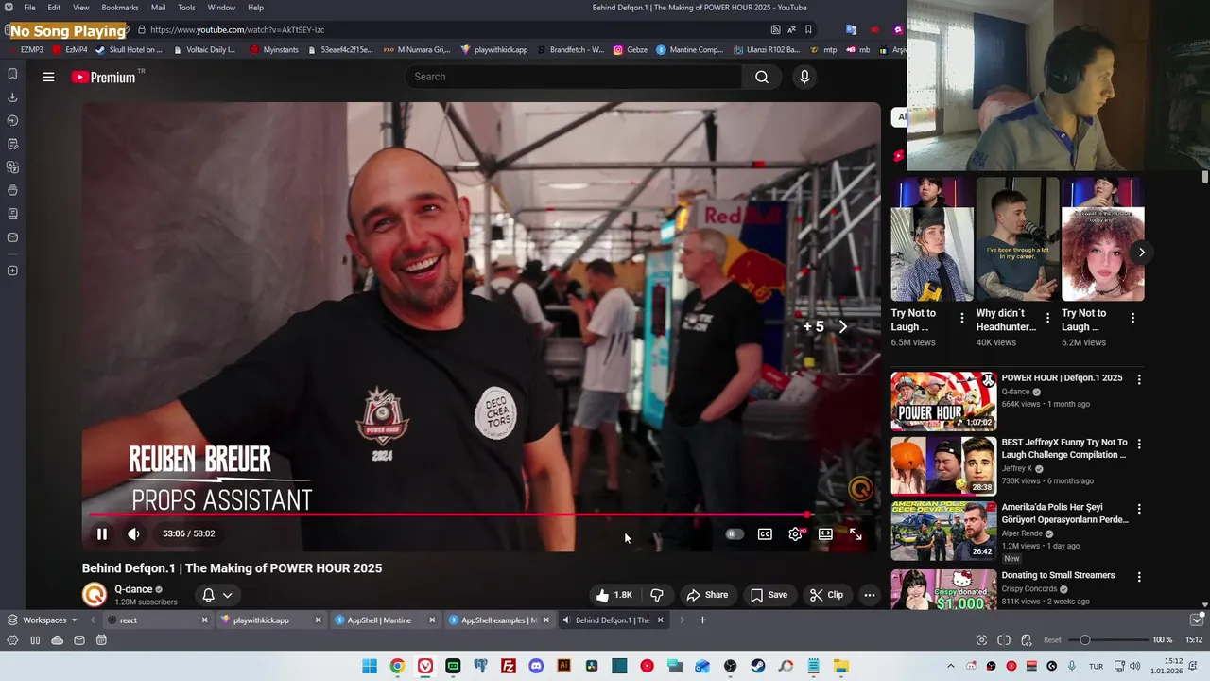
Task: Open more actions menu beside Clip
Action: 870,595
